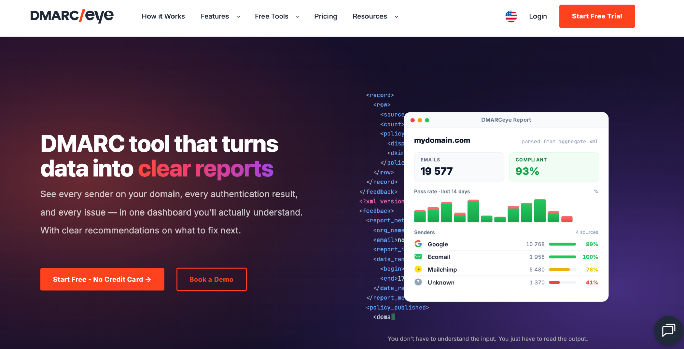
Task: Click the red dot in DMARCeye Report window
Action: (413, 120)
